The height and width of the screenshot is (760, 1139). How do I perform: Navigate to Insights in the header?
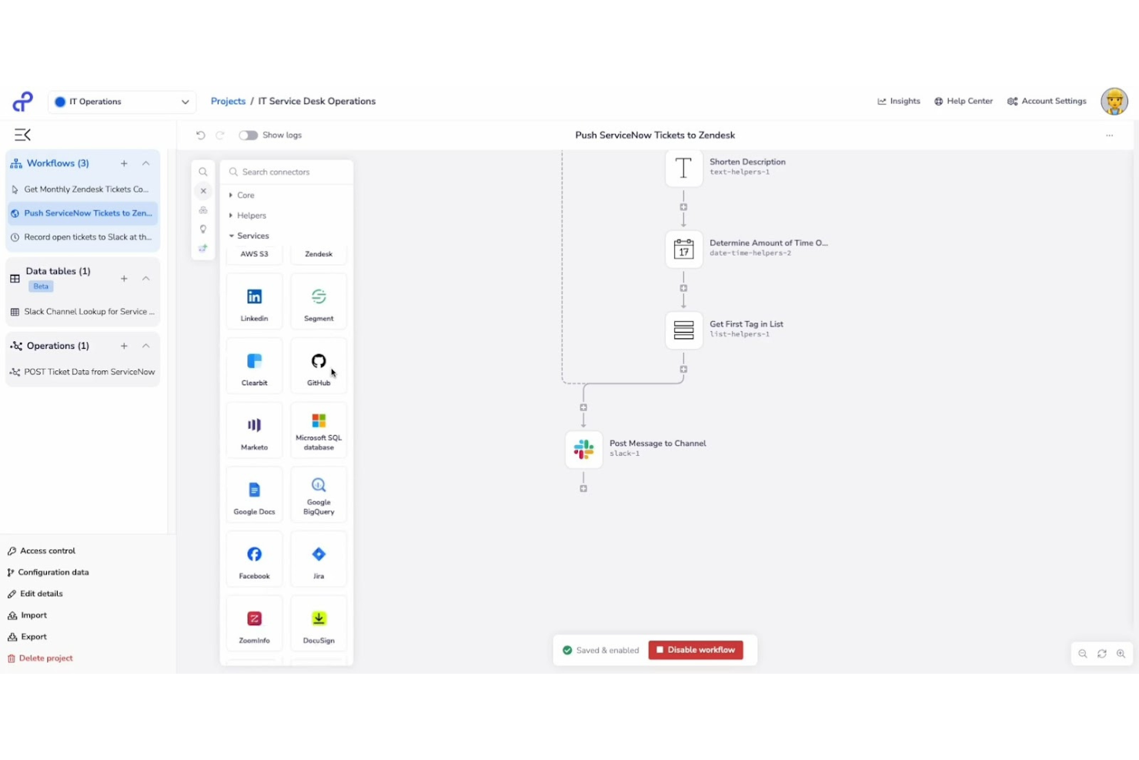898,101
